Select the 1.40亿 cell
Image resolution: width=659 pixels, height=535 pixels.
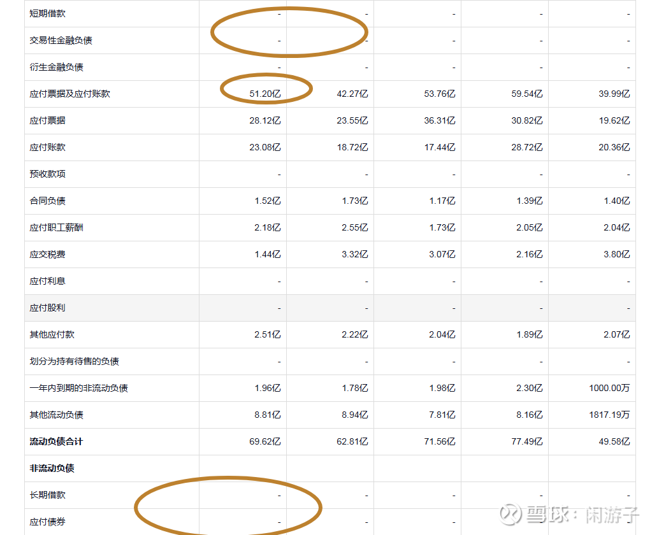click(618, 201)
